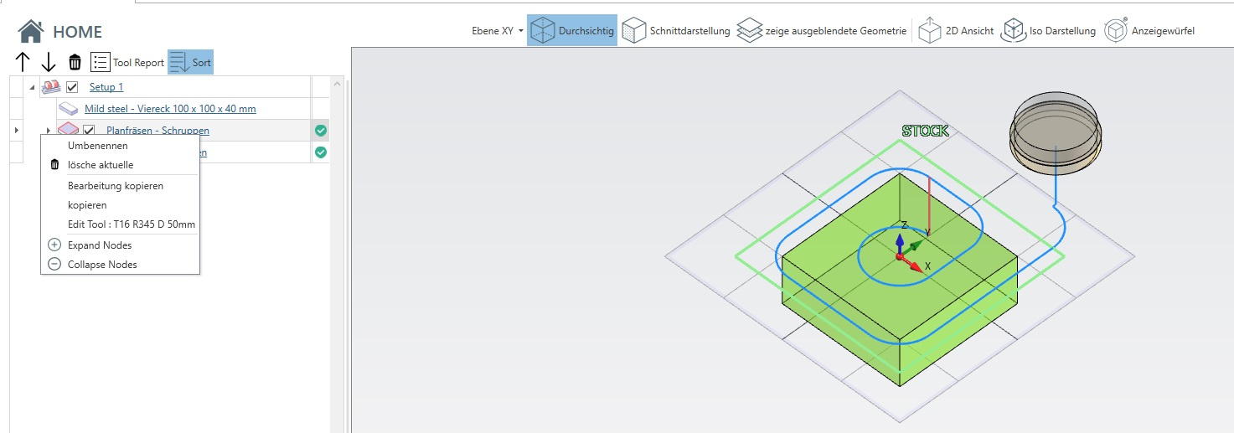
Task: Select Bearbeitung kopieren in context menu
Action: (x=115, y=186)
